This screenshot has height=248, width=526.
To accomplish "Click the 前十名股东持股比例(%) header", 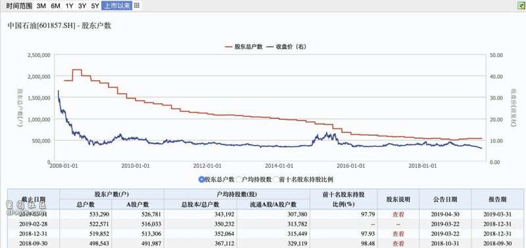I will pyautogui.click(x=344, y=199).
